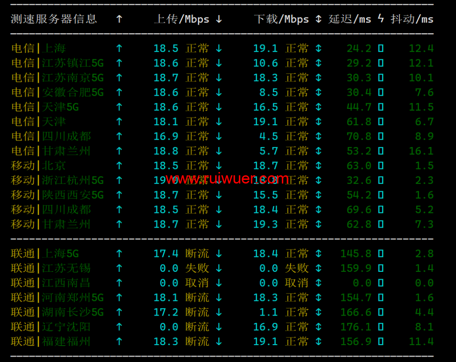Click the lightning bolt icon before 抖动/ms header
This screenshot has width=456, height=362.
point(381,19)
